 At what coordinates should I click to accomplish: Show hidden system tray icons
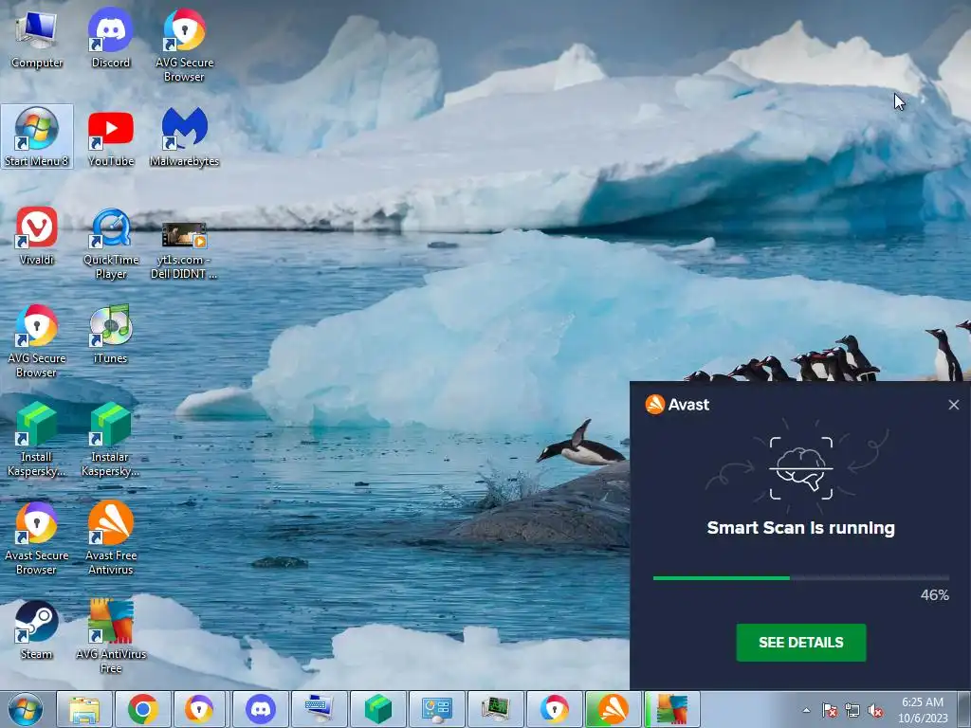click(806, 710)
